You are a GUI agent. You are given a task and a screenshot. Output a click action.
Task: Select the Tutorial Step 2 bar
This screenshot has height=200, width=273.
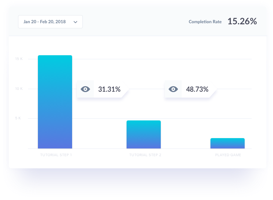click(143, 134)
